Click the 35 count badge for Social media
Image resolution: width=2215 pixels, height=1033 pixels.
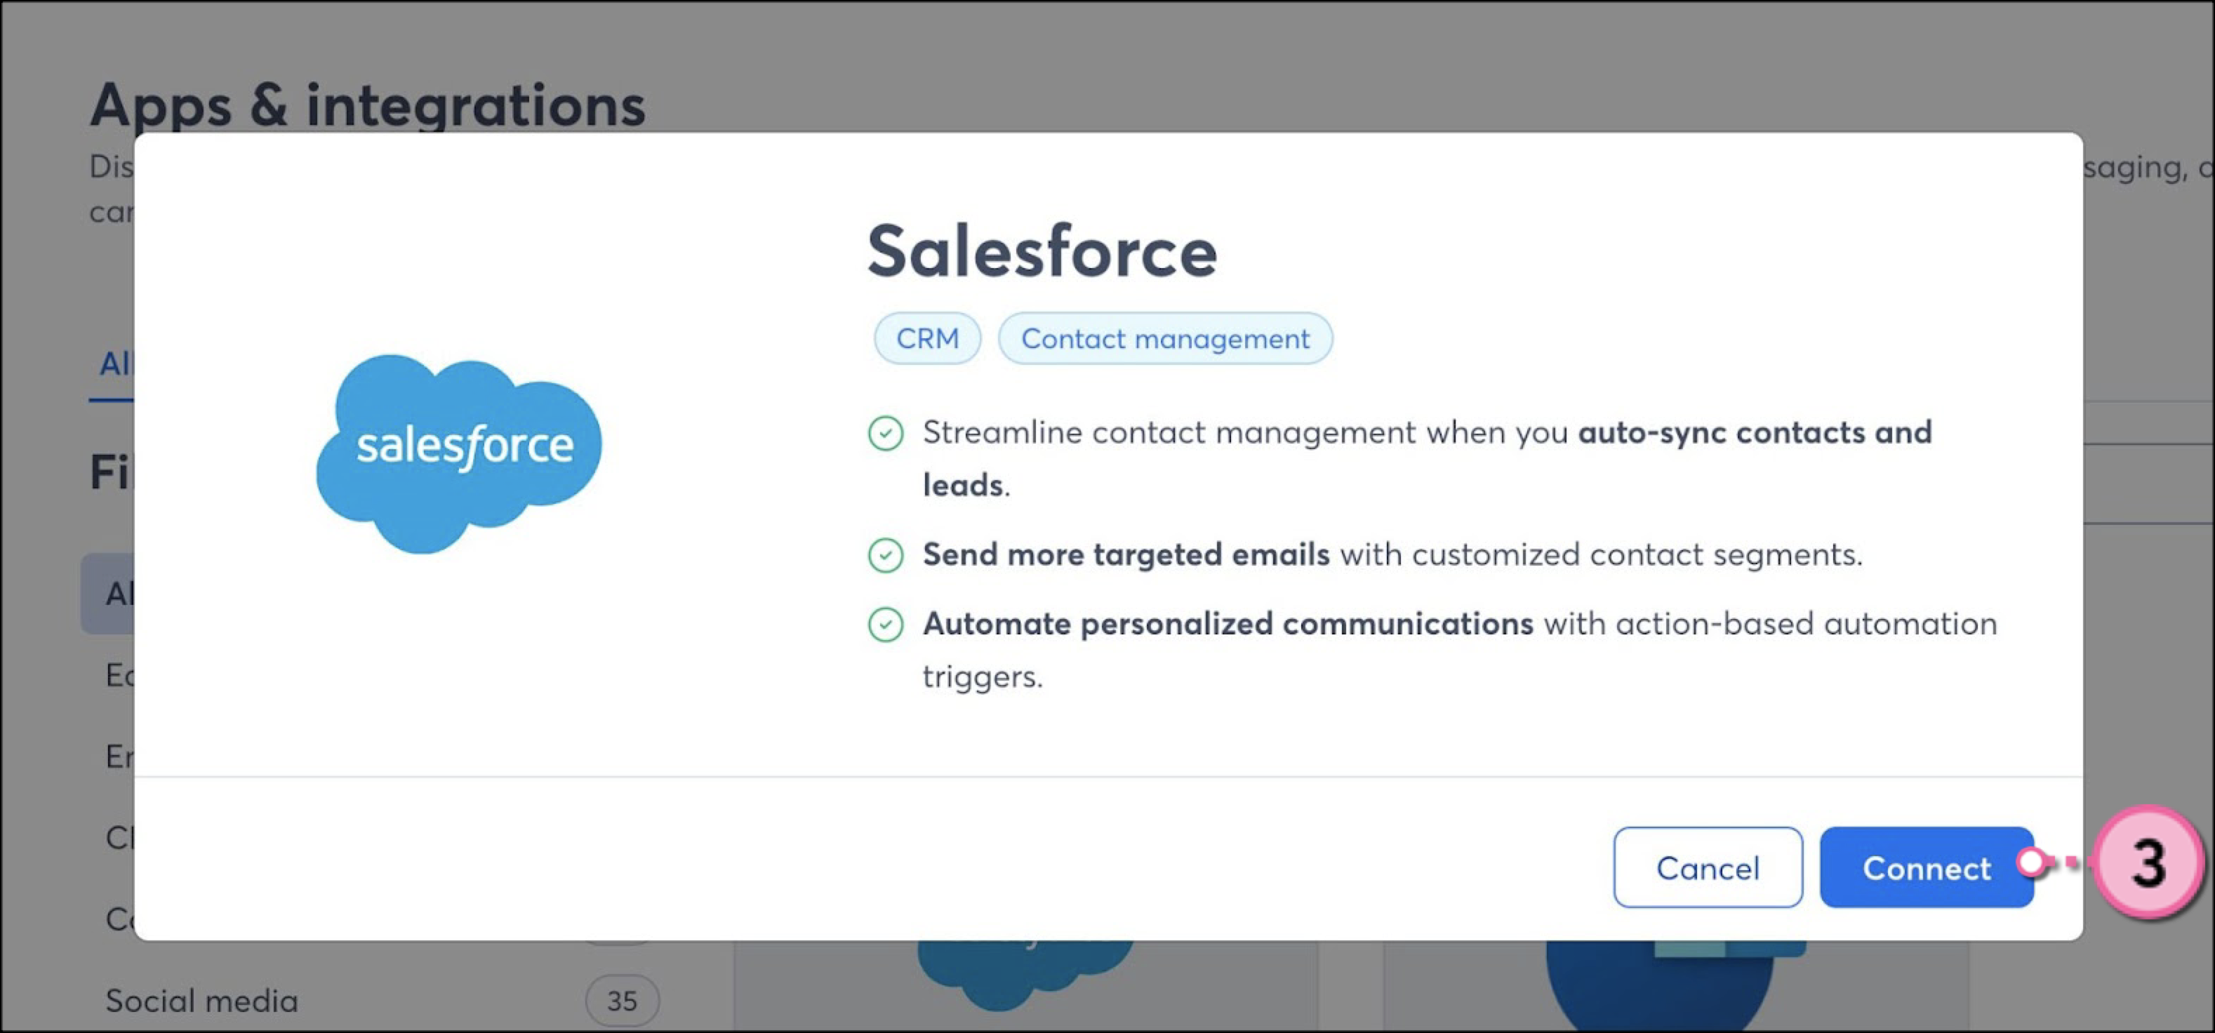point(622,1000)
